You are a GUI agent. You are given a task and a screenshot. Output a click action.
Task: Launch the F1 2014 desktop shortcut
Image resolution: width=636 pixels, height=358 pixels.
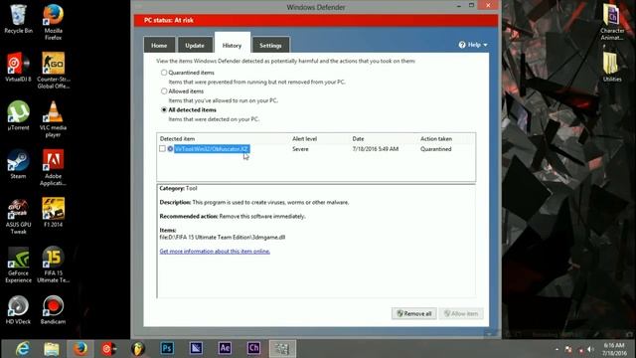(x=53, y=212)
